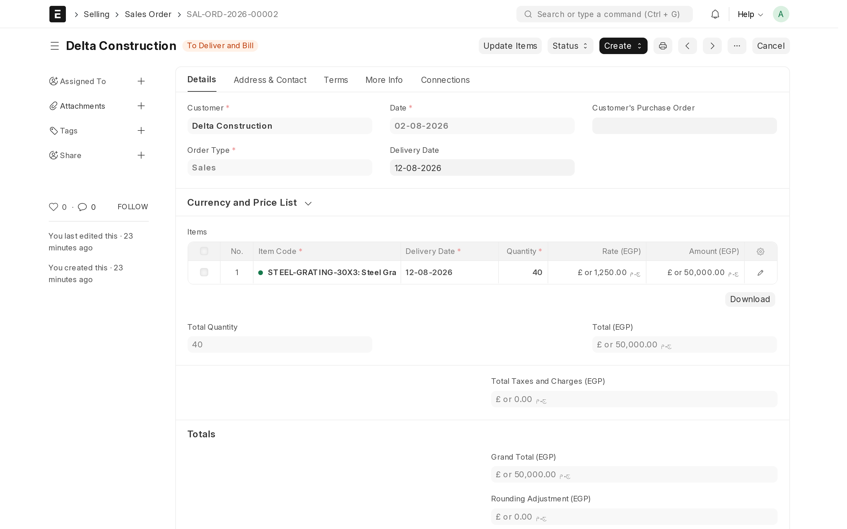The image size is (847, 529).
Task: Expand Currency and Price List section
Action: 249,202
